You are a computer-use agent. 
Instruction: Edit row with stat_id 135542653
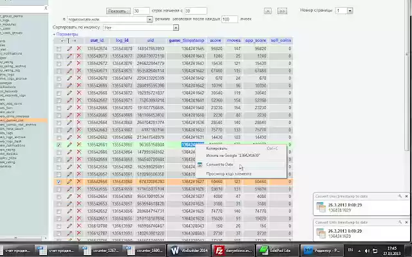click(x=70, y=204)
